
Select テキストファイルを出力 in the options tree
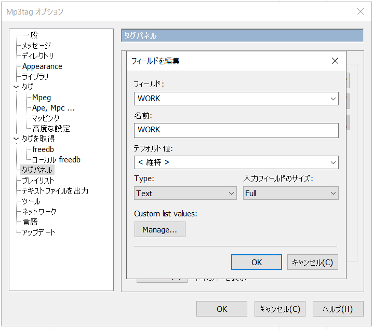(x=55, y=191)
